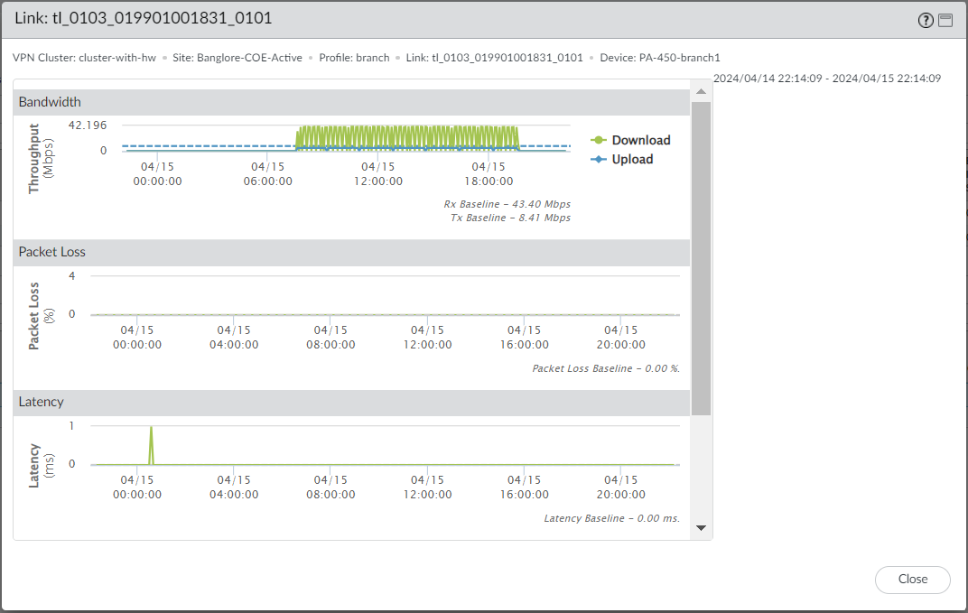The height and width of the screenshot is (613, 968).
Task: Toggle the Upload series in legend
Action: click(621, 159)
